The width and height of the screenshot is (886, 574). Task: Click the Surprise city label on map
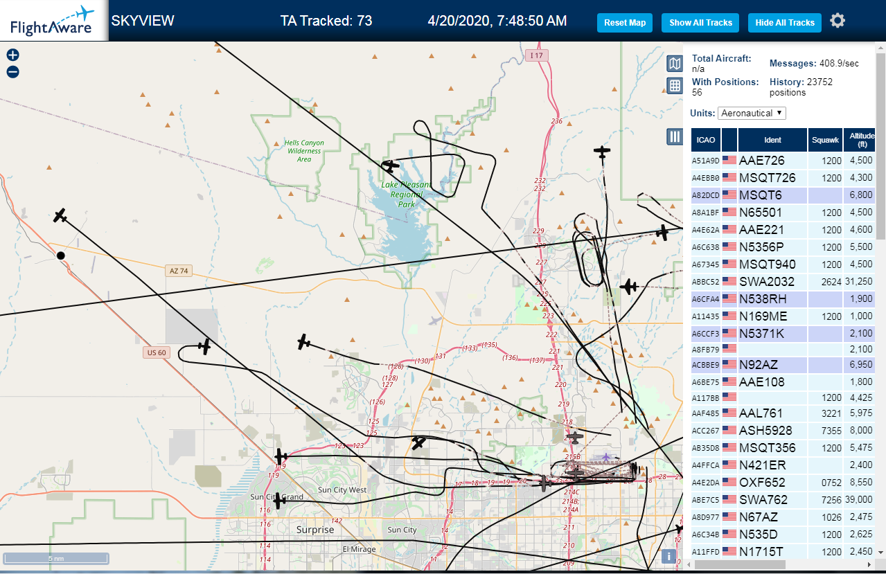(315, 530)
